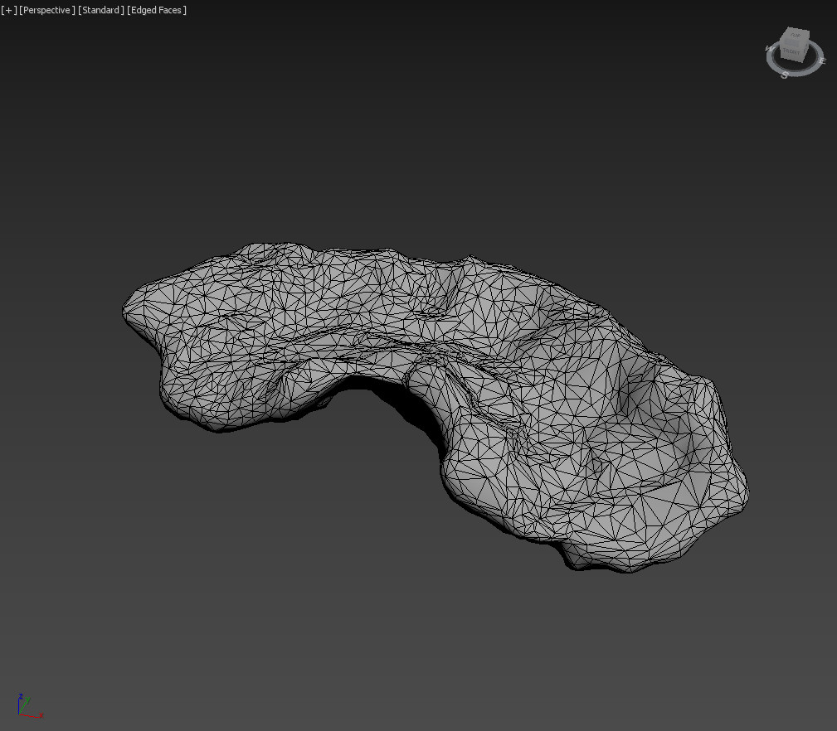Click the E compass marker around the ViewCube
The image size is (837, 731).
[822, 61]
